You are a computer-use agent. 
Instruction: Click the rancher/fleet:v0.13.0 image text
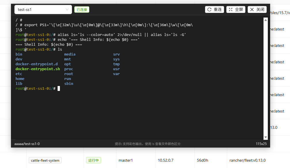[x=247, y=160]
